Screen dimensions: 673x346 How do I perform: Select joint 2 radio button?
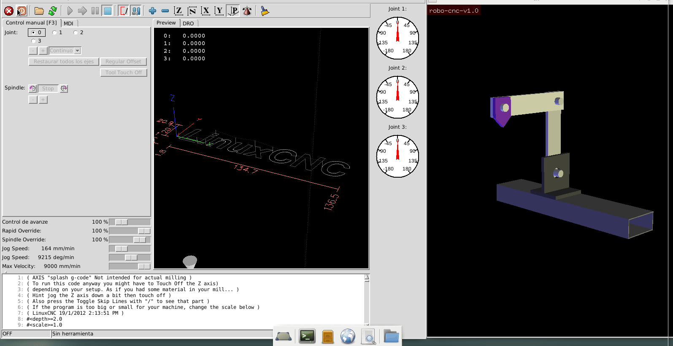pos(78,32)
